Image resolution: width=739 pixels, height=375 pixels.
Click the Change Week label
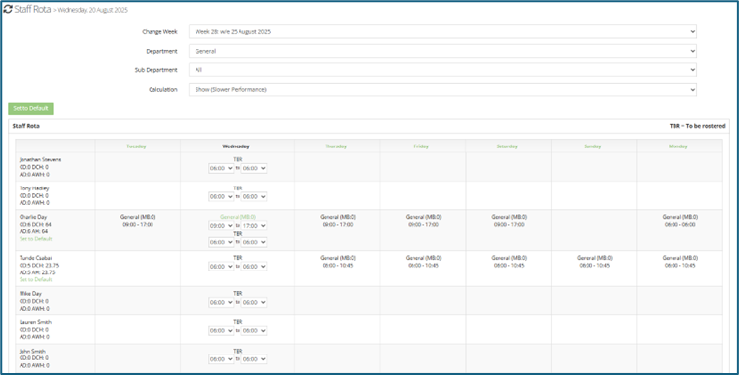159,32
